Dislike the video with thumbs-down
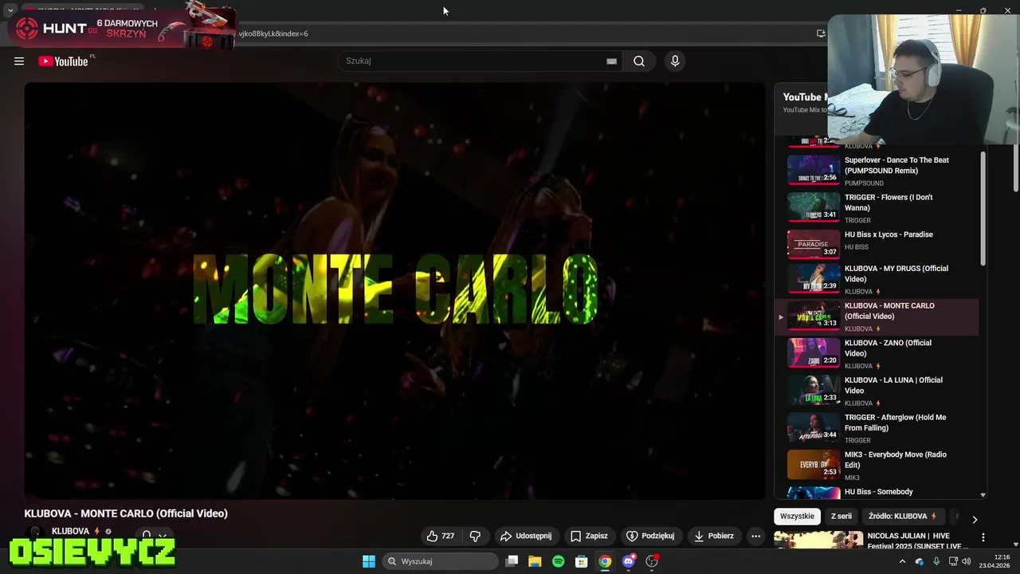 pos(475,536)
